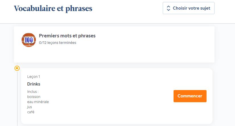Screen dimensions: 235x126
Task: Click the Leçon 1 label
Action: [x=34, y=77]
